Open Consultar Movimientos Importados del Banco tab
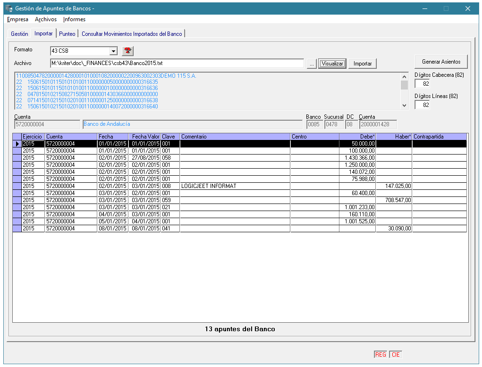 tap(132, 34)
